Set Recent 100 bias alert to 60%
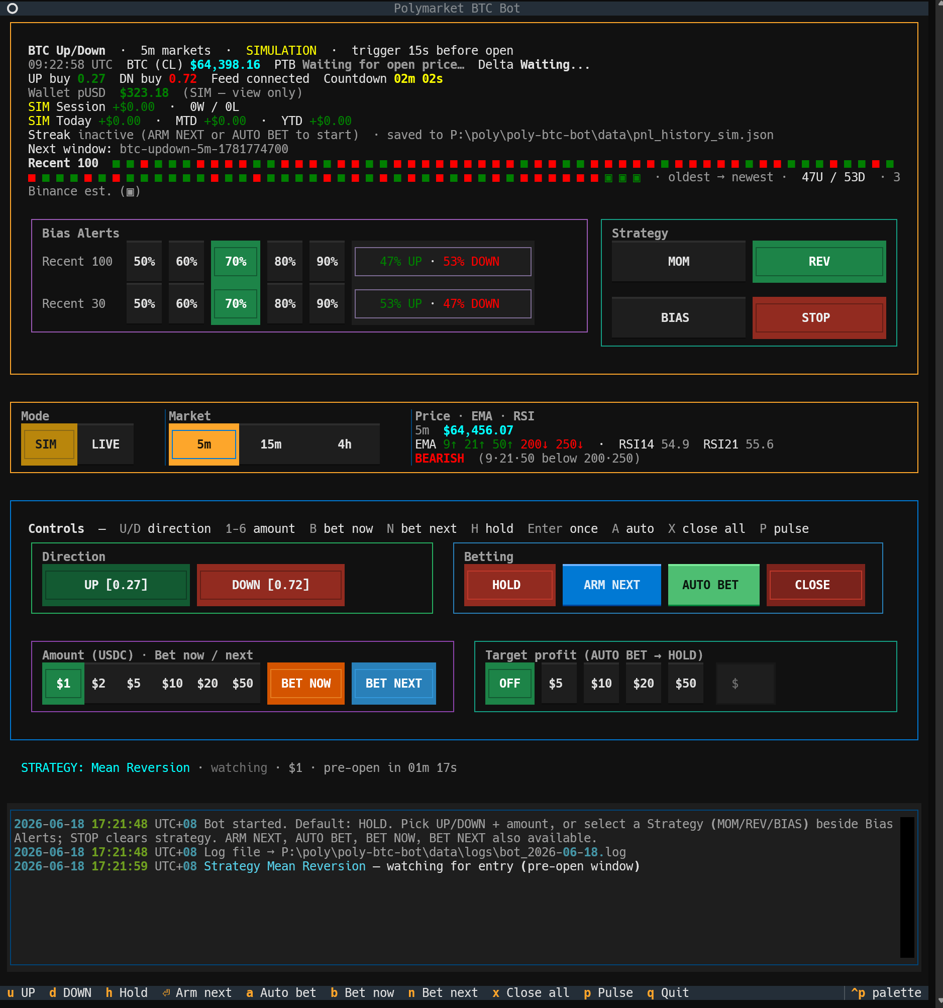This screenshot has width=943, height=1008. point(186,261)
